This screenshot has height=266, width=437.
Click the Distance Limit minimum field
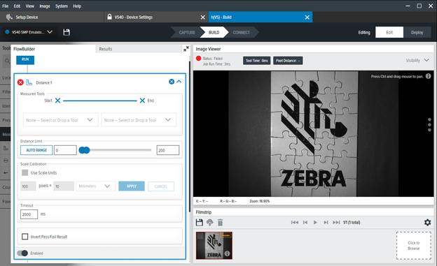(65, 150)
